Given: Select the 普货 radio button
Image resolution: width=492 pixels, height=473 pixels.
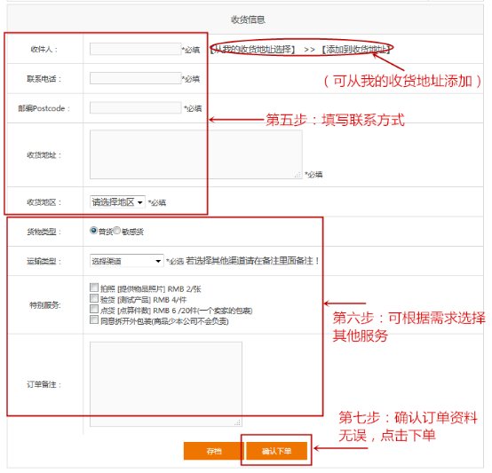Looking at the screenshot, I should [93, 231].
